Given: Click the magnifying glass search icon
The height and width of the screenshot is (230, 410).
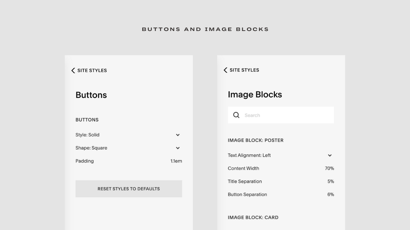Looking at the screenshot, I should tap(236, 115).
